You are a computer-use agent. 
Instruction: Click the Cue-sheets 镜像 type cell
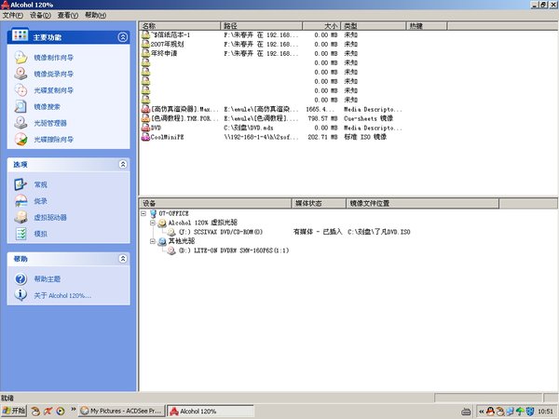368,118
